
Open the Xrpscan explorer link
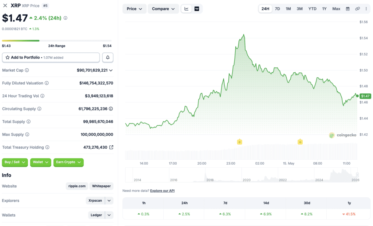[95, 201]
